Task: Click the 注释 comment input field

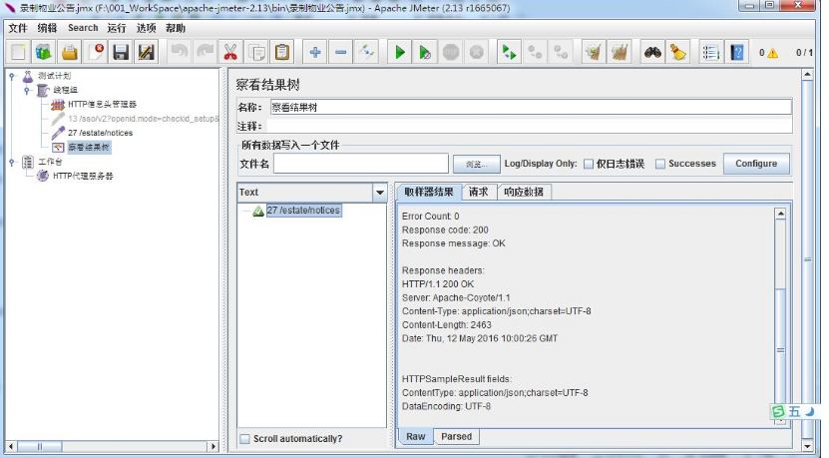Action: coord(530,127)
